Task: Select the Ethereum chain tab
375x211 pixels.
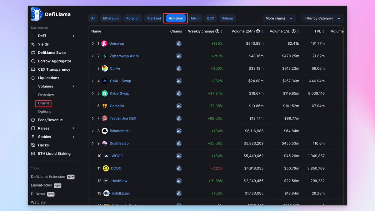Action: click(x=111, y=18)
